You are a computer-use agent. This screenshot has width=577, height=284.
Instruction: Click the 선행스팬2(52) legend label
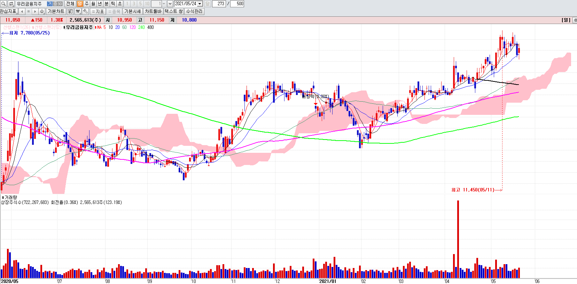48,27
